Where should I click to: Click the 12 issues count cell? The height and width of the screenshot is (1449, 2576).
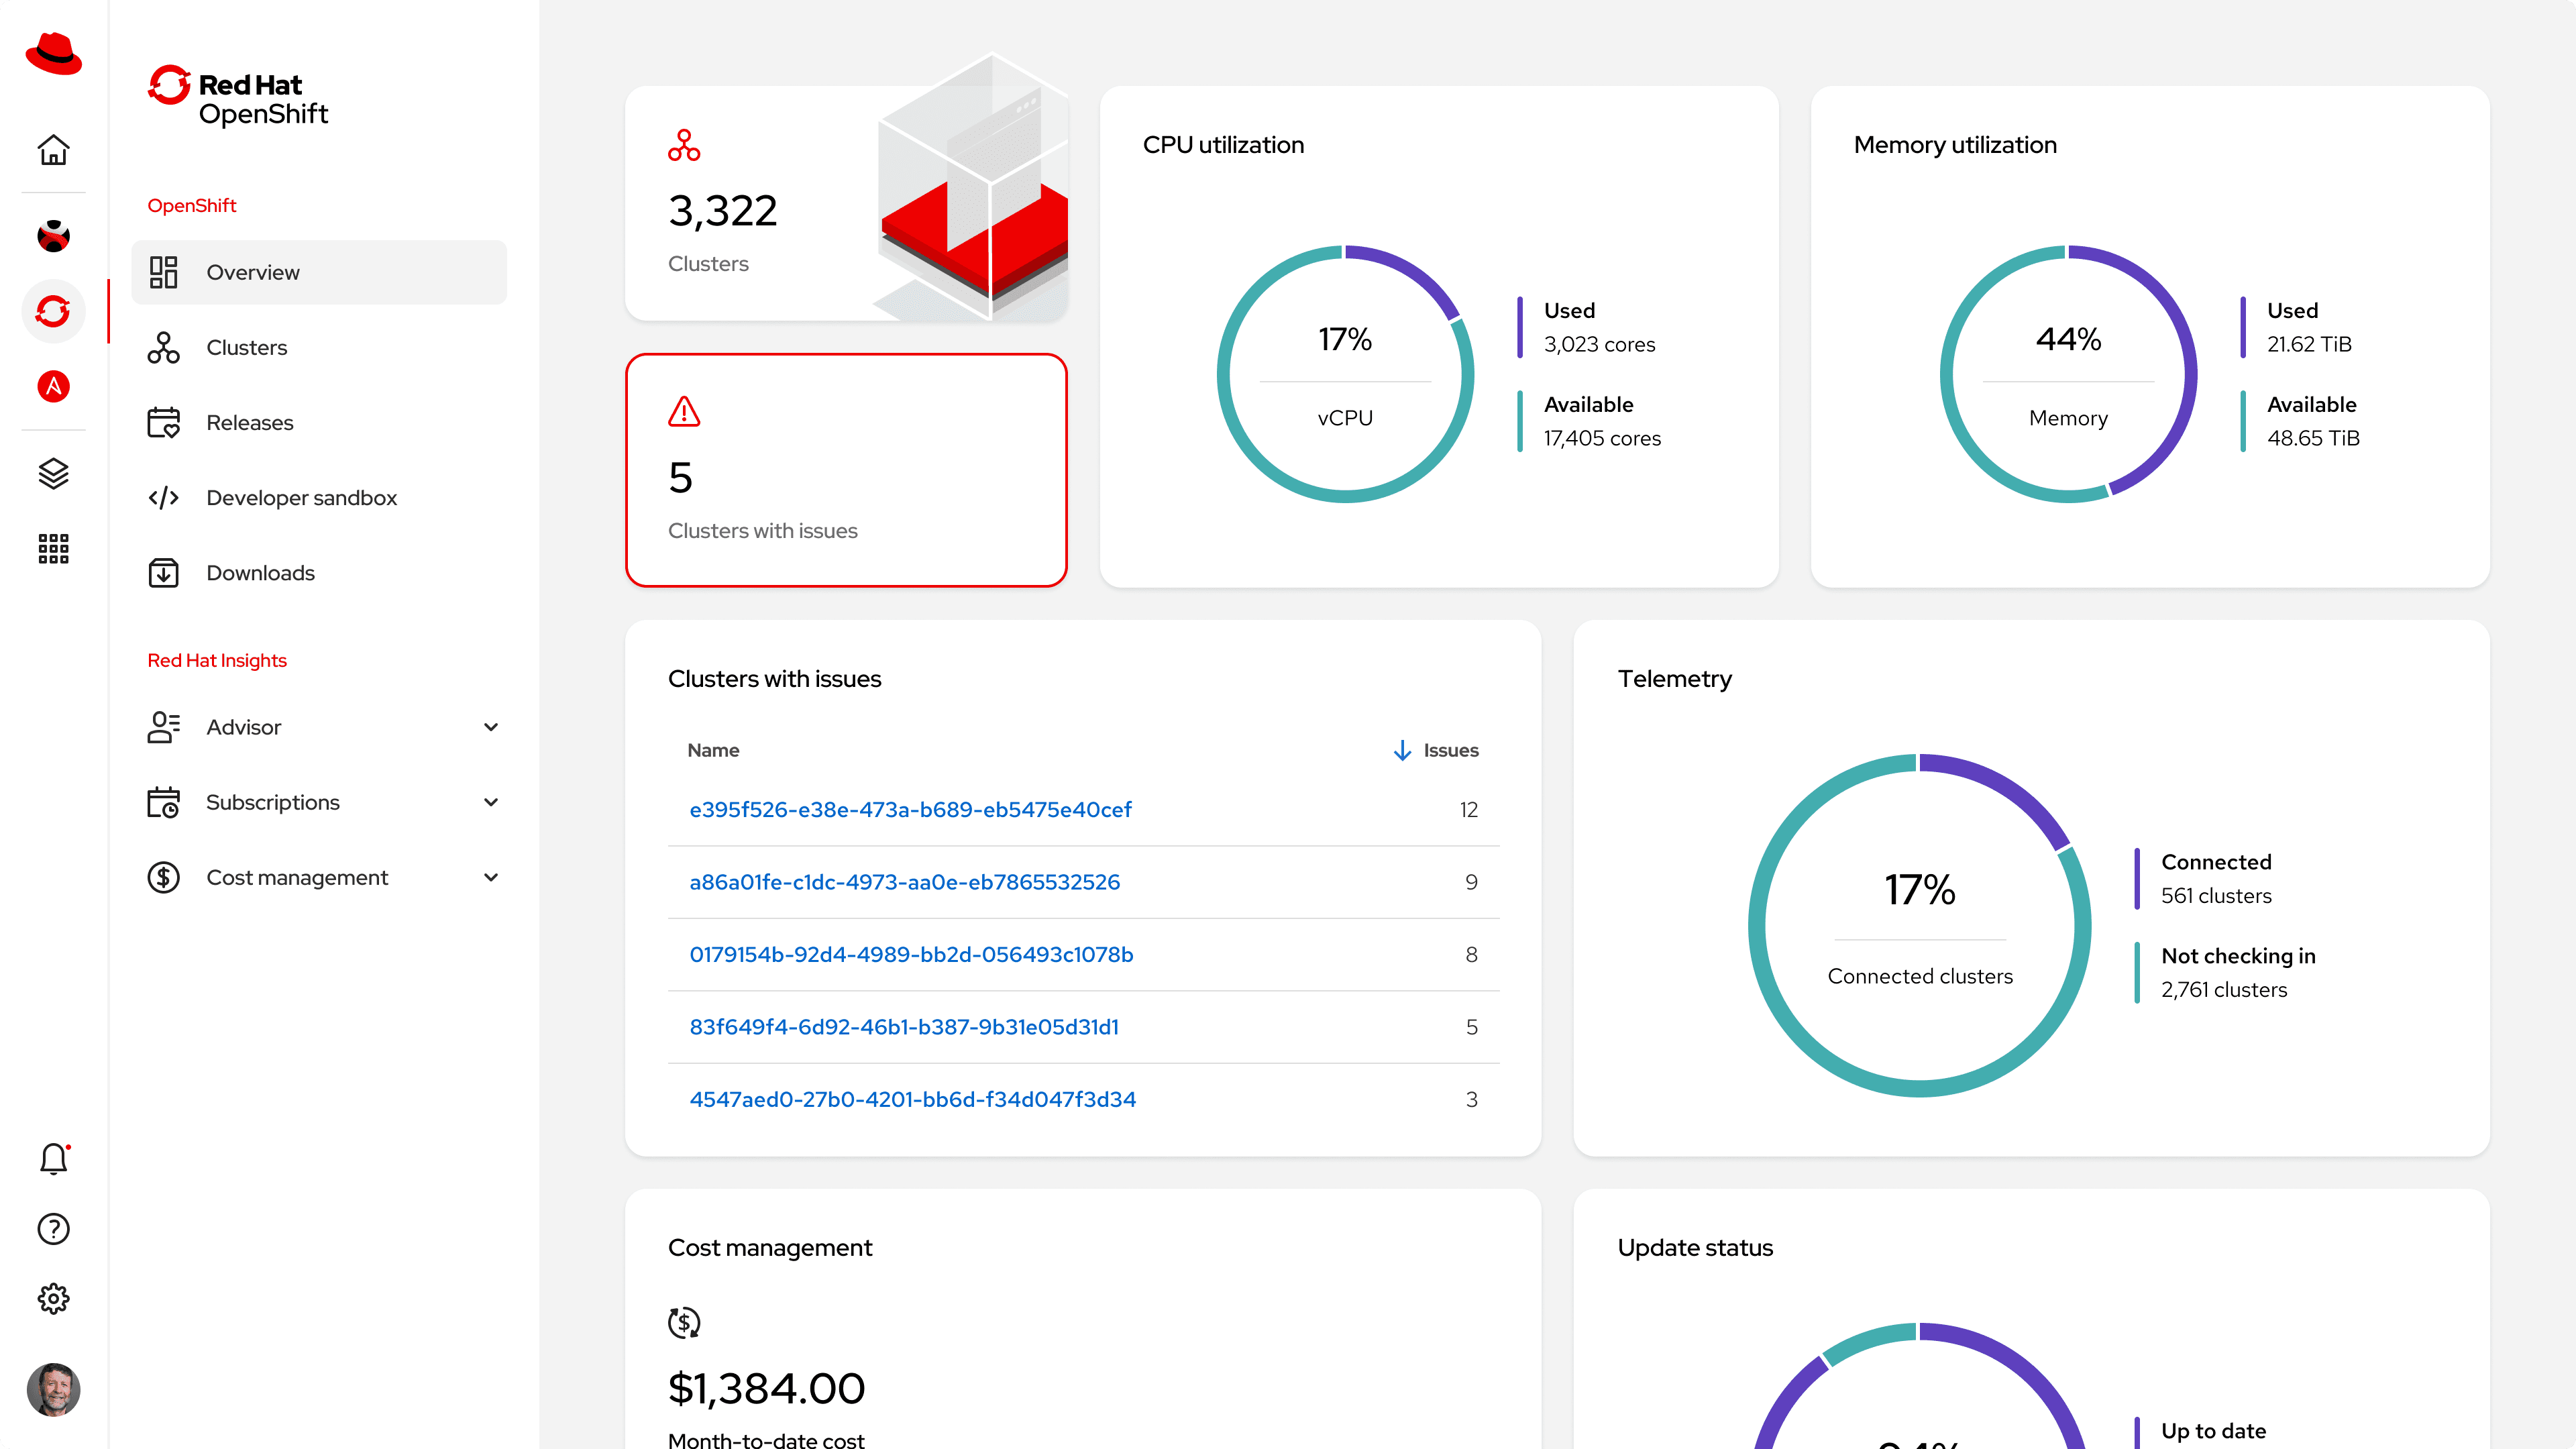click(x=1468, y=809)
